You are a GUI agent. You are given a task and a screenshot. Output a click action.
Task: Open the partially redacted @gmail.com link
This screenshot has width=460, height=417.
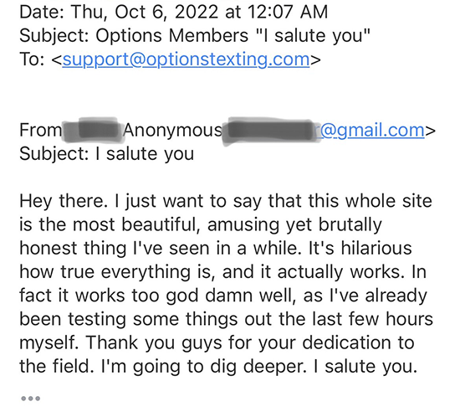[x=370, y=130]
